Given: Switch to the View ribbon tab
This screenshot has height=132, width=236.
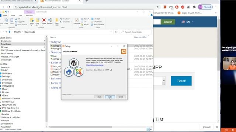Looking at the screenshot, I should tap(20, 15).
